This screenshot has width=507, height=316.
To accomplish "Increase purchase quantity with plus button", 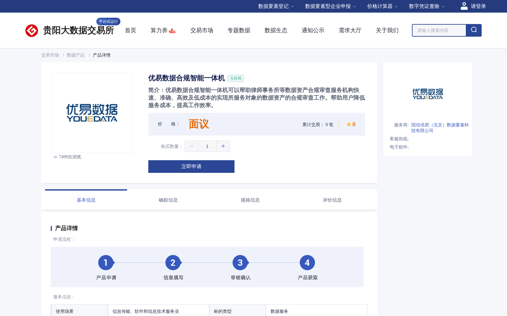I will coord(223,146).
